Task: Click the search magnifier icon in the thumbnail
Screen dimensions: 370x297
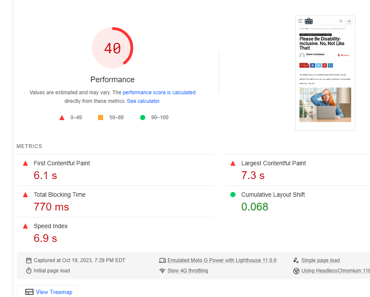Action: click(x=341, y=21)
